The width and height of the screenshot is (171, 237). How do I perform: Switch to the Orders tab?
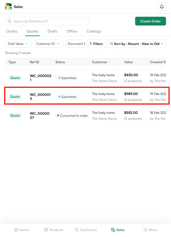(12, 31)
